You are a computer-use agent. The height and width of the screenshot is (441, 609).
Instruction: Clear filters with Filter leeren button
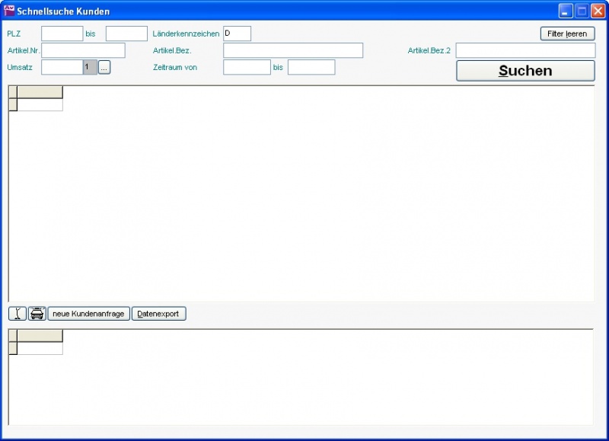(x=567, y=34)
